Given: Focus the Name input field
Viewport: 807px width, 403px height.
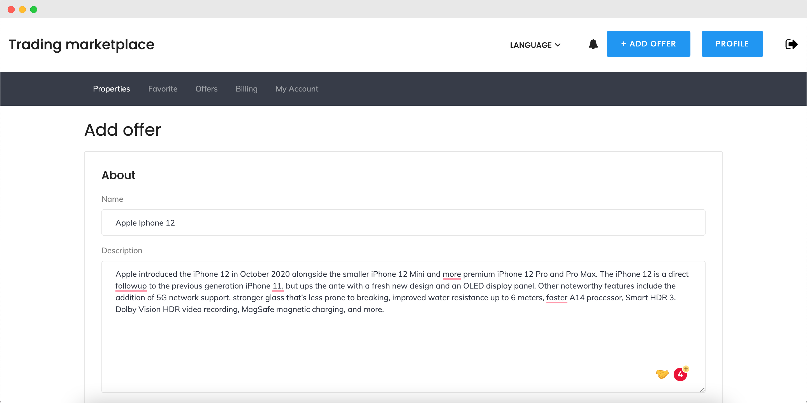Looking at the screenshot, I should 403,222.
